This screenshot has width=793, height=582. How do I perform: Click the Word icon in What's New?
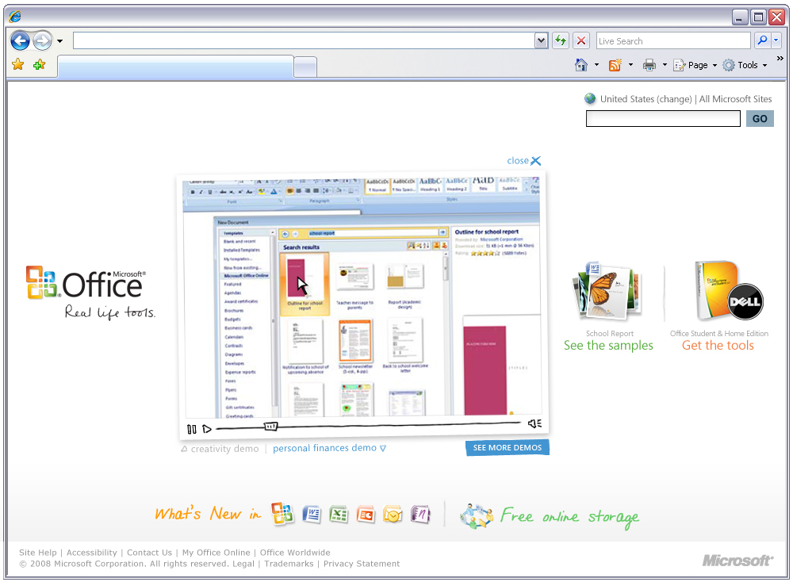click(x=312, y=515)
